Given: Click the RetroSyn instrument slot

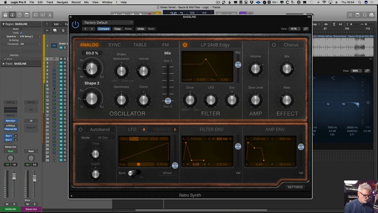Looking at the screenshot, I should click(11, 121).
